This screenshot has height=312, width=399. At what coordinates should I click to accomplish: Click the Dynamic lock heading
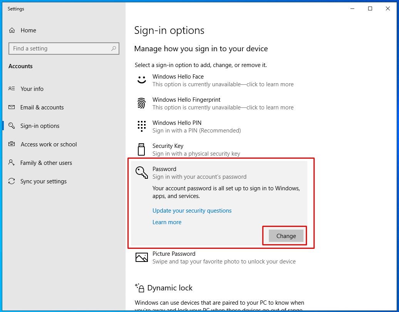(x=170, y=288)
